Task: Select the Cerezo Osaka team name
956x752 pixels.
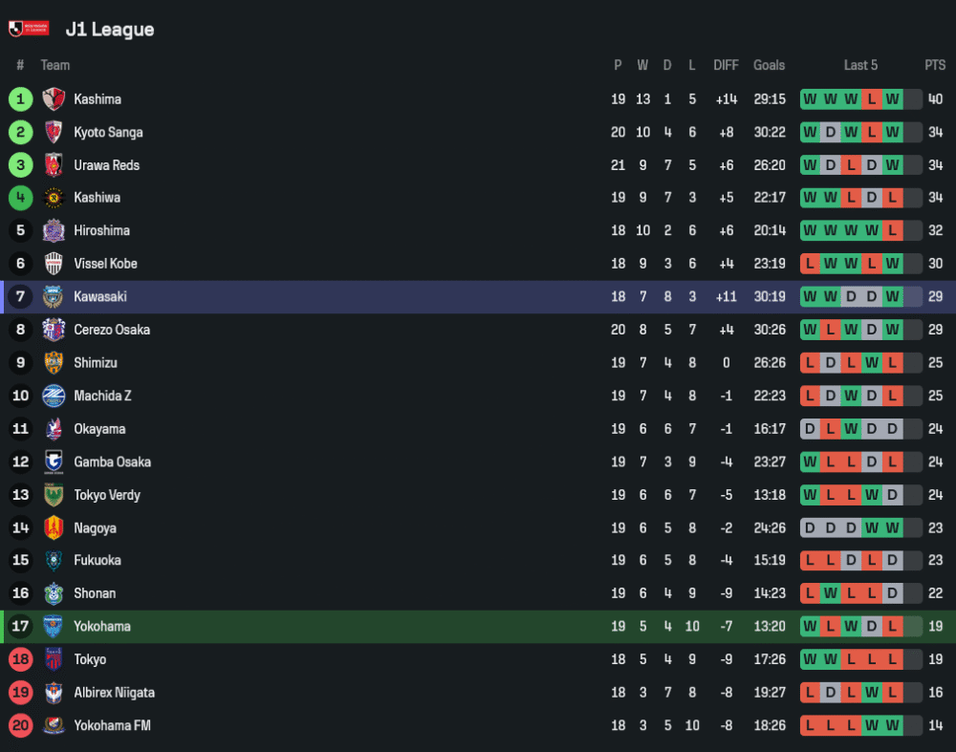Action: click(112, 330)
